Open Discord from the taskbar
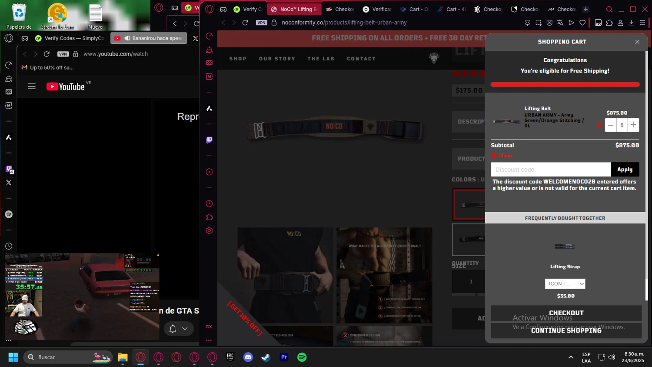This screenshot has width=652, height=367. tap(248, 357)
